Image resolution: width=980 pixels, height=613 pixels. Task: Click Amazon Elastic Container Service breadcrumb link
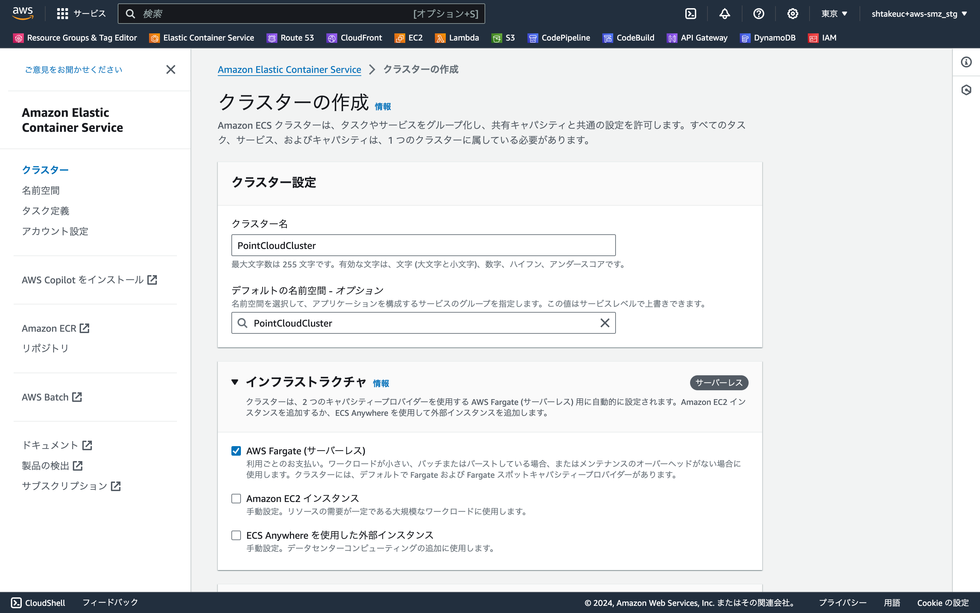tap(290, 69)
